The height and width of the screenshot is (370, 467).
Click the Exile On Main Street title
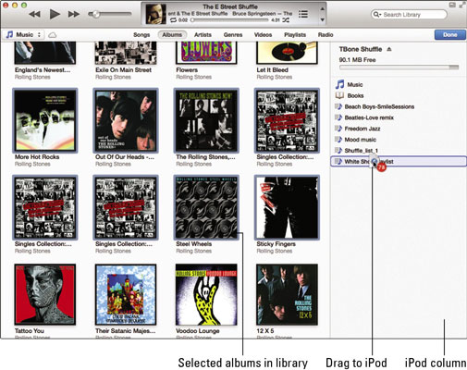(x=123, y=70)
